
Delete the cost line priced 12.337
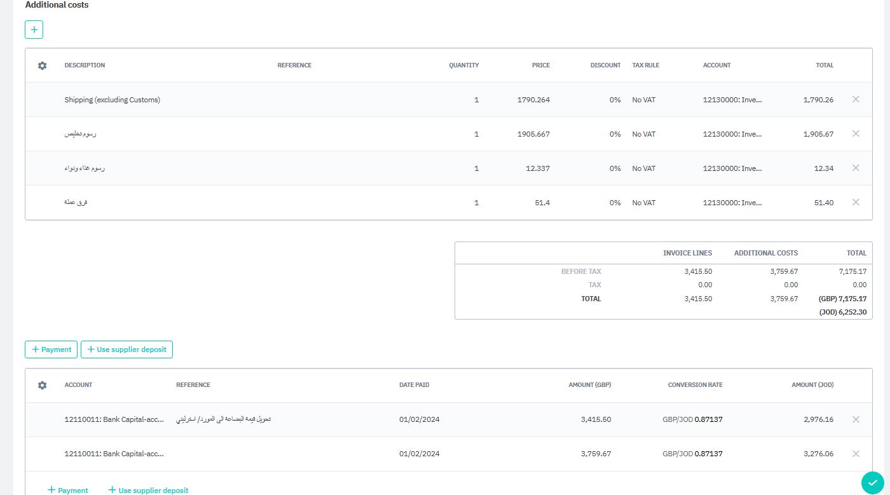(x=855, y=168)
